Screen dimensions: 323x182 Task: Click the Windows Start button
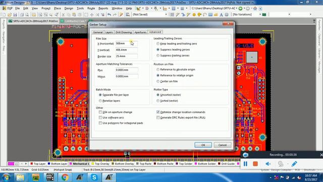6,177
